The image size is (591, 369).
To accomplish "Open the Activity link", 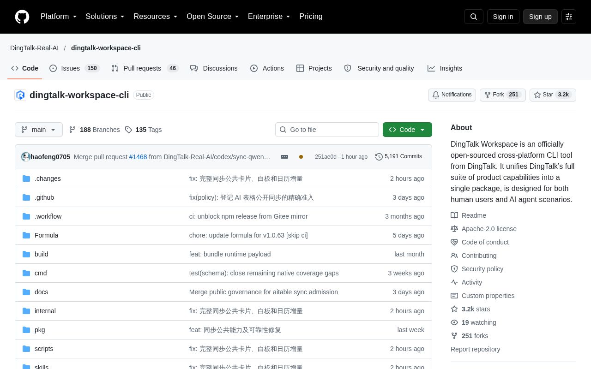I will 466,282.
